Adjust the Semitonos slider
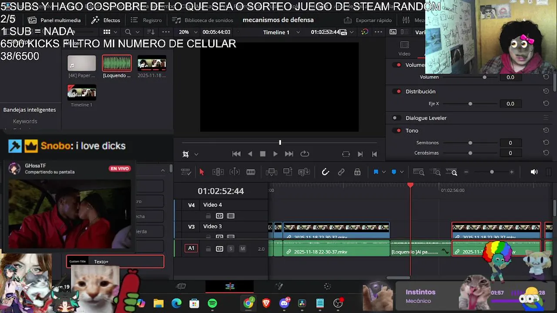This screenshot has height=313, width=557. point(470,143)
